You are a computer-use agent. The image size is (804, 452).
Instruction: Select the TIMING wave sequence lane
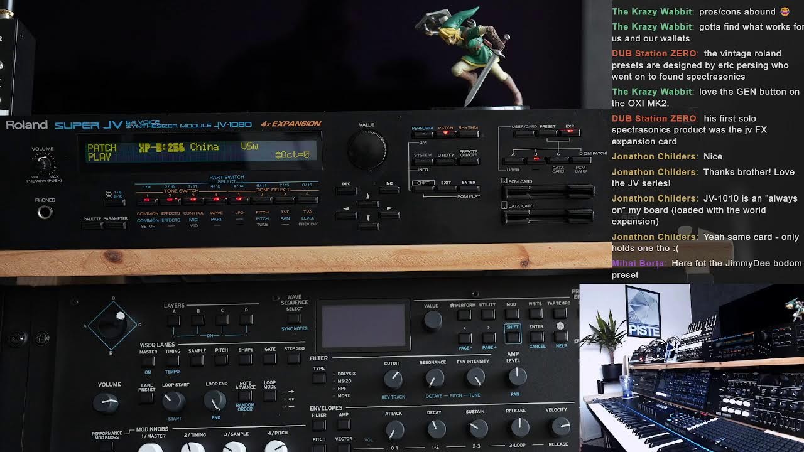(x=173, y=360)
